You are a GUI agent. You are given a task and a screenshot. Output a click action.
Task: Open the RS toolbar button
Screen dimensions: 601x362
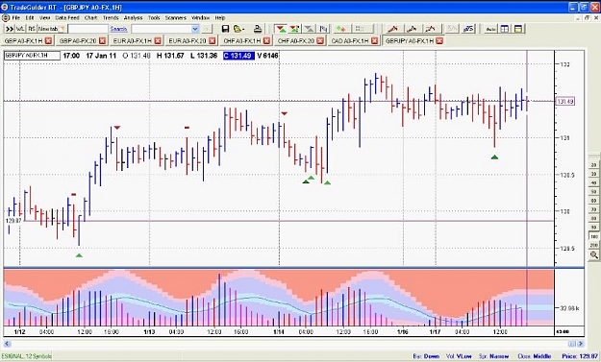[x=32, y=29]
